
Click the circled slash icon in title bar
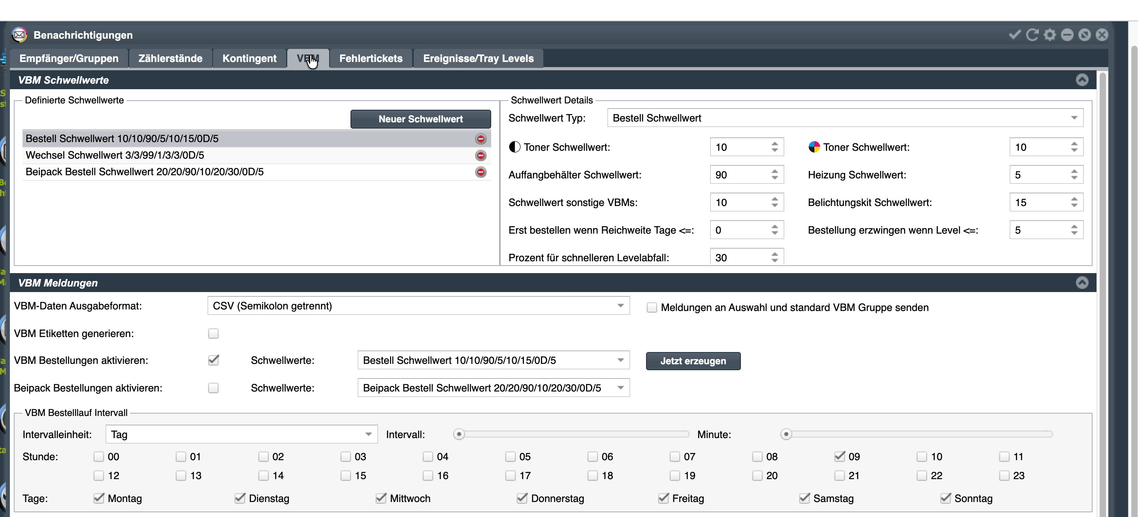point(1084,34)
